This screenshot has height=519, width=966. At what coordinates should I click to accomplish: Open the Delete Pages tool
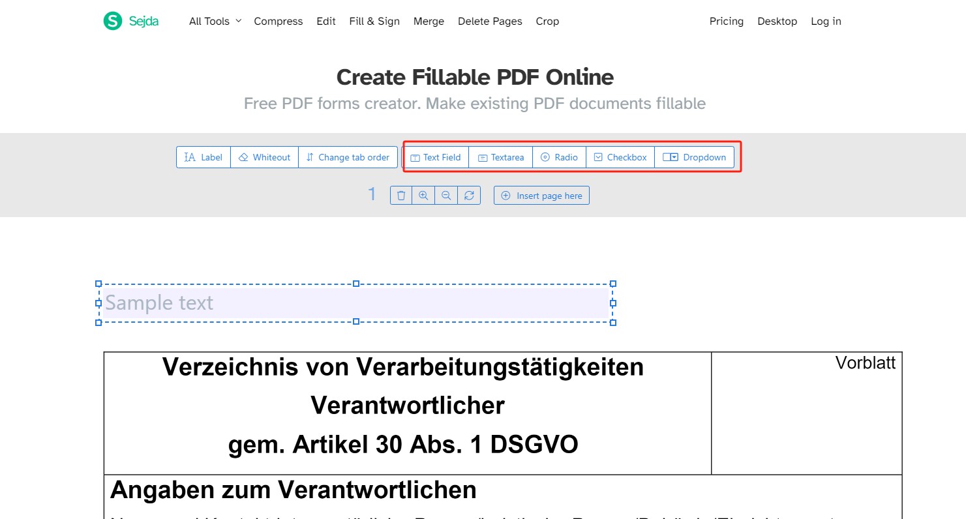[490, 21]
